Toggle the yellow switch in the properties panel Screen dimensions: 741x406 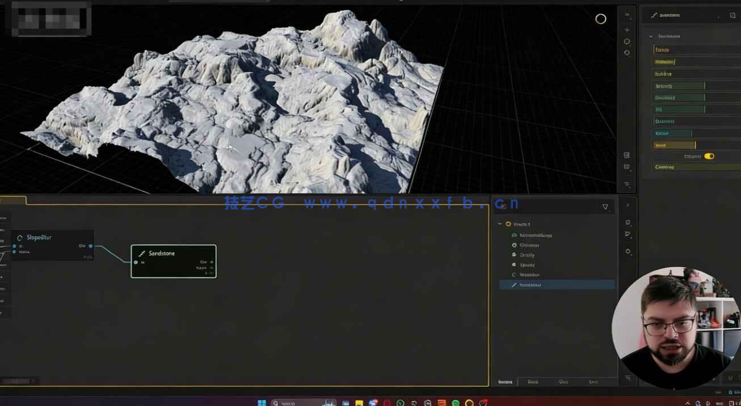point(709,156)
